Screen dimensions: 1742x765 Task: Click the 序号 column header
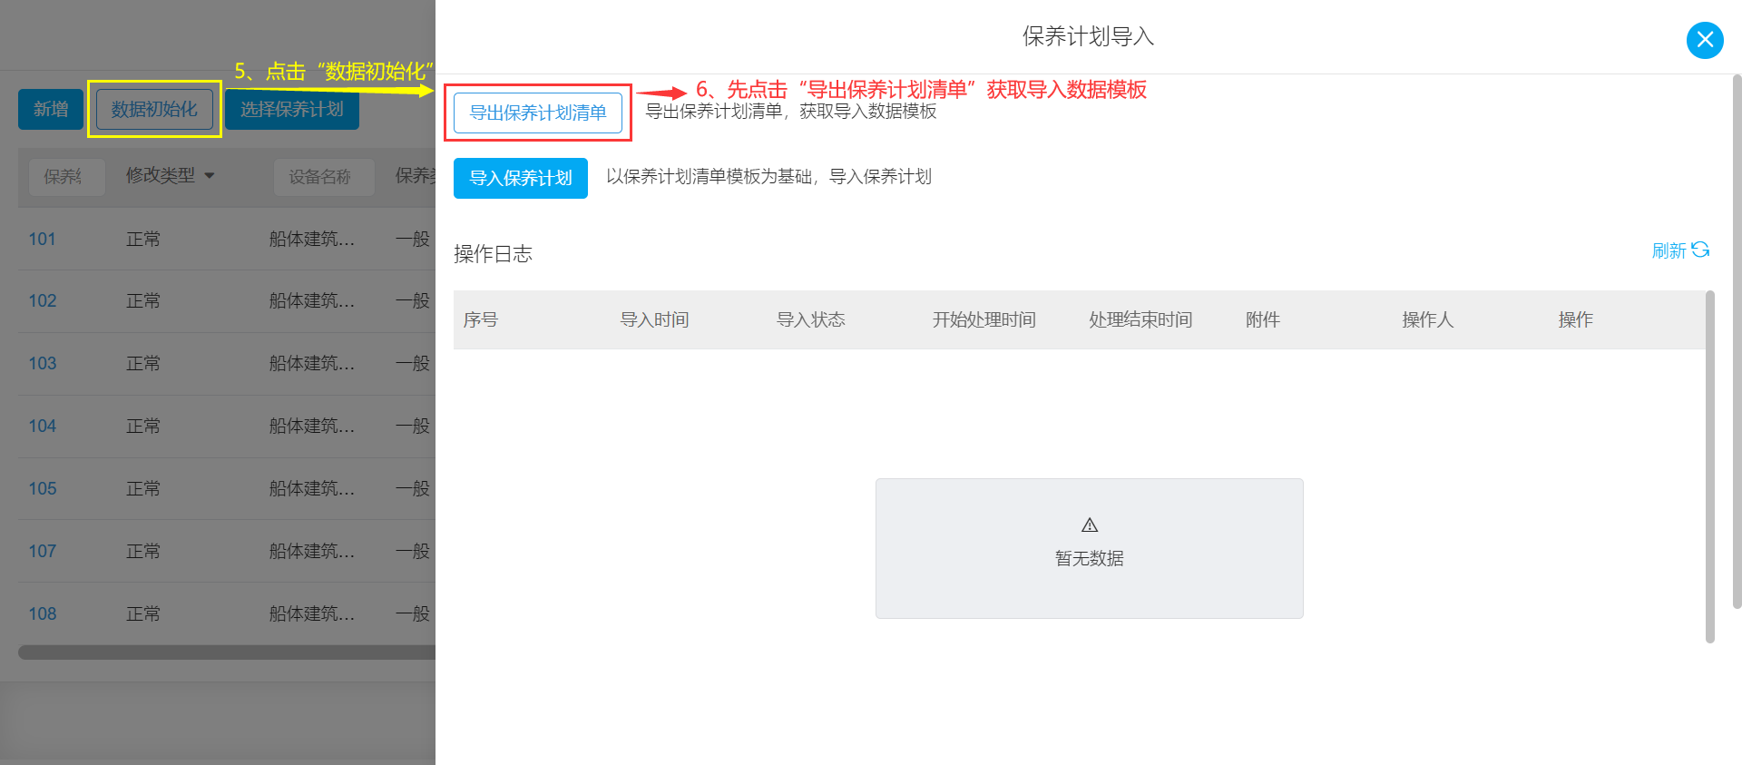[481, 319]
